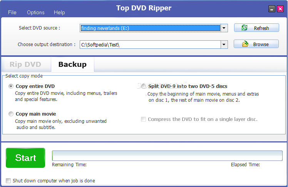Choose Split DVD-9 into two DVD-5 discs
The width and height of the screenshot is (288, 187).
coord(144,86)
